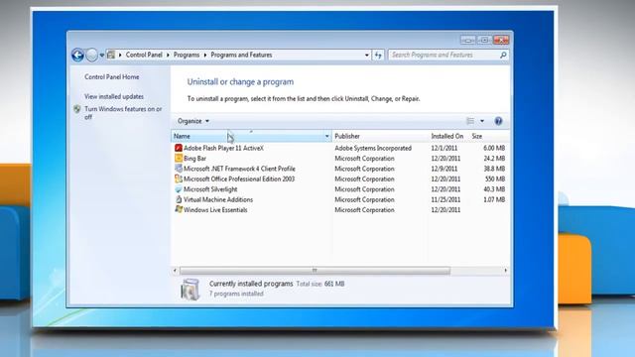Image resolution: width=635 pixels, height=357 pixels.
Task: Click the 12/1/2011 install date
Action: [x=444, y=148]
